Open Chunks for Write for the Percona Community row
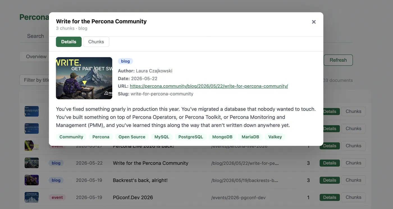The height and width of the screenshot is (209, 393). 353,163
